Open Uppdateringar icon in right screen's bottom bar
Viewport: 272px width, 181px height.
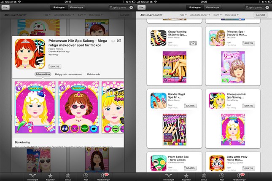239,176
